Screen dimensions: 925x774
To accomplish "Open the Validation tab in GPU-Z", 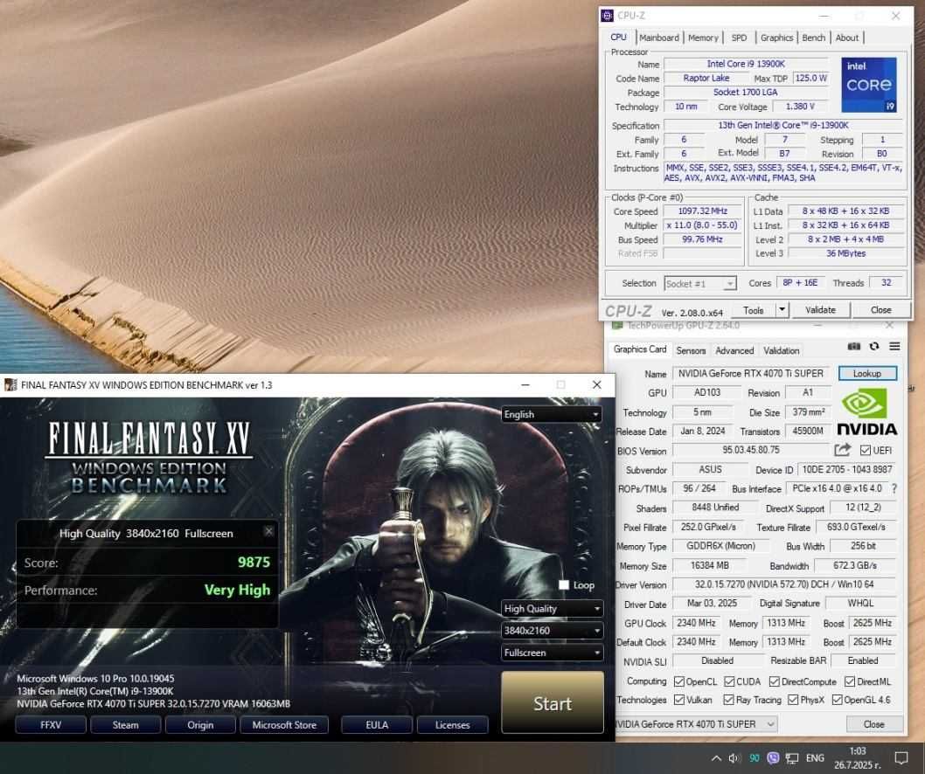I will click(781, 350).
